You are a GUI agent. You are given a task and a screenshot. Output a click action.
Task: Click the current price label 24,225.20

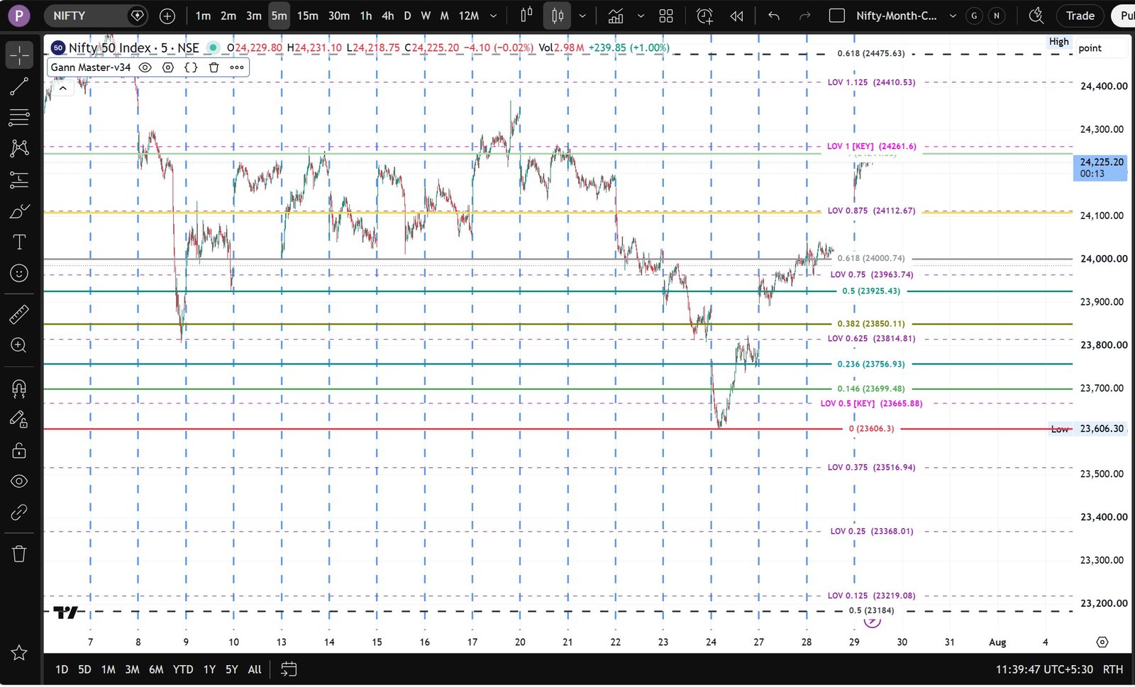click(1100, 167)
